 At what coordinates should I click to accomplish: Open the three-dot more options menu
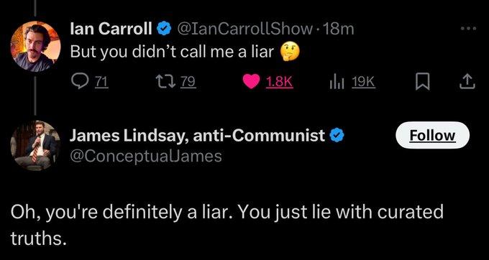(x=468, y=29)
